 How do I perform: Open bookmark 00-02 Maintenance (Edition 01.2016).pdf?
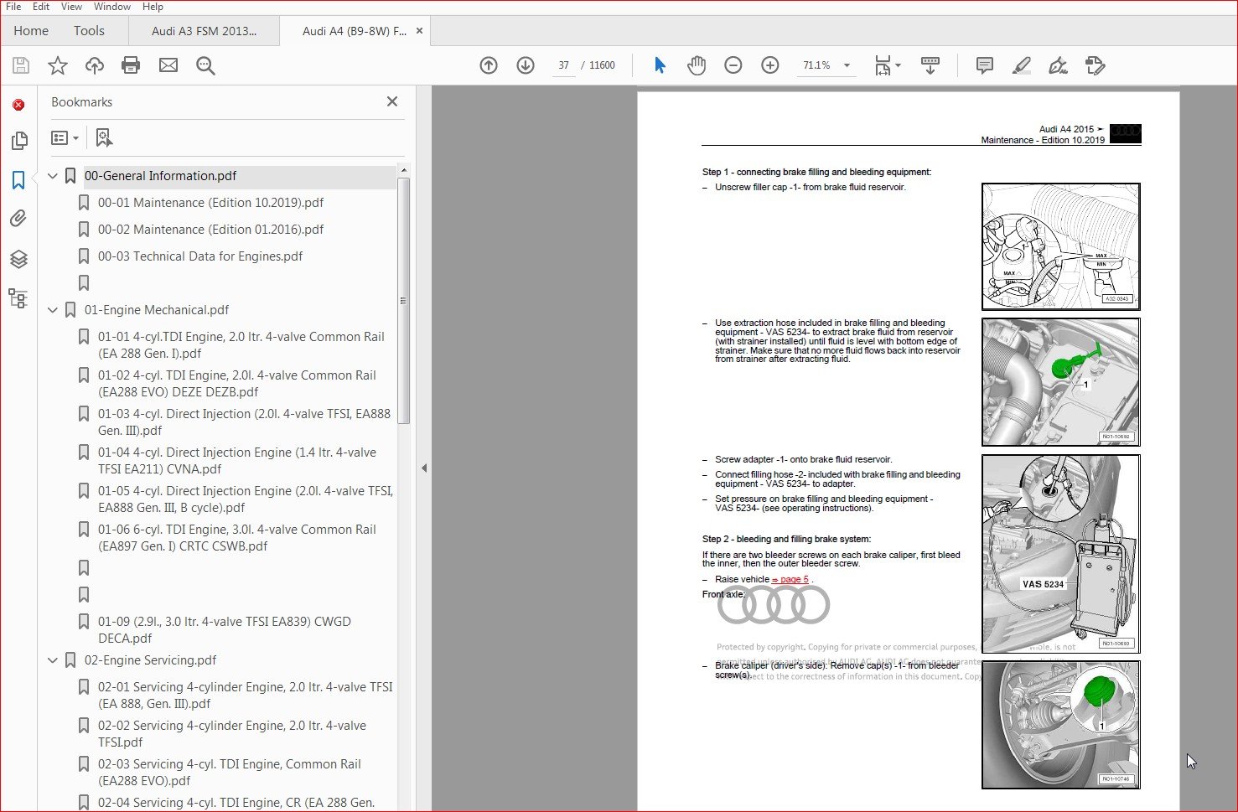point(210,230)
